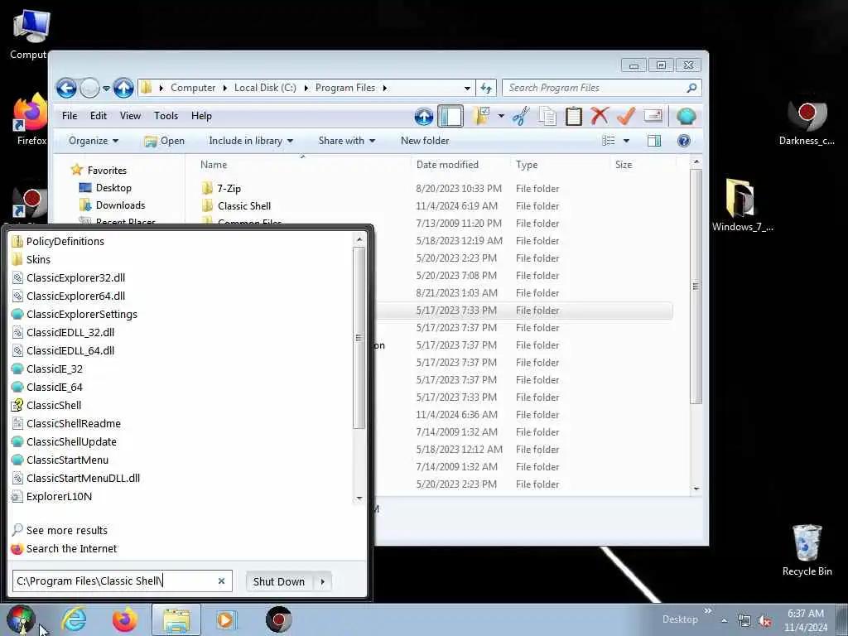
Task: Click the search magnifier icon
Action: tap(691, 88)
